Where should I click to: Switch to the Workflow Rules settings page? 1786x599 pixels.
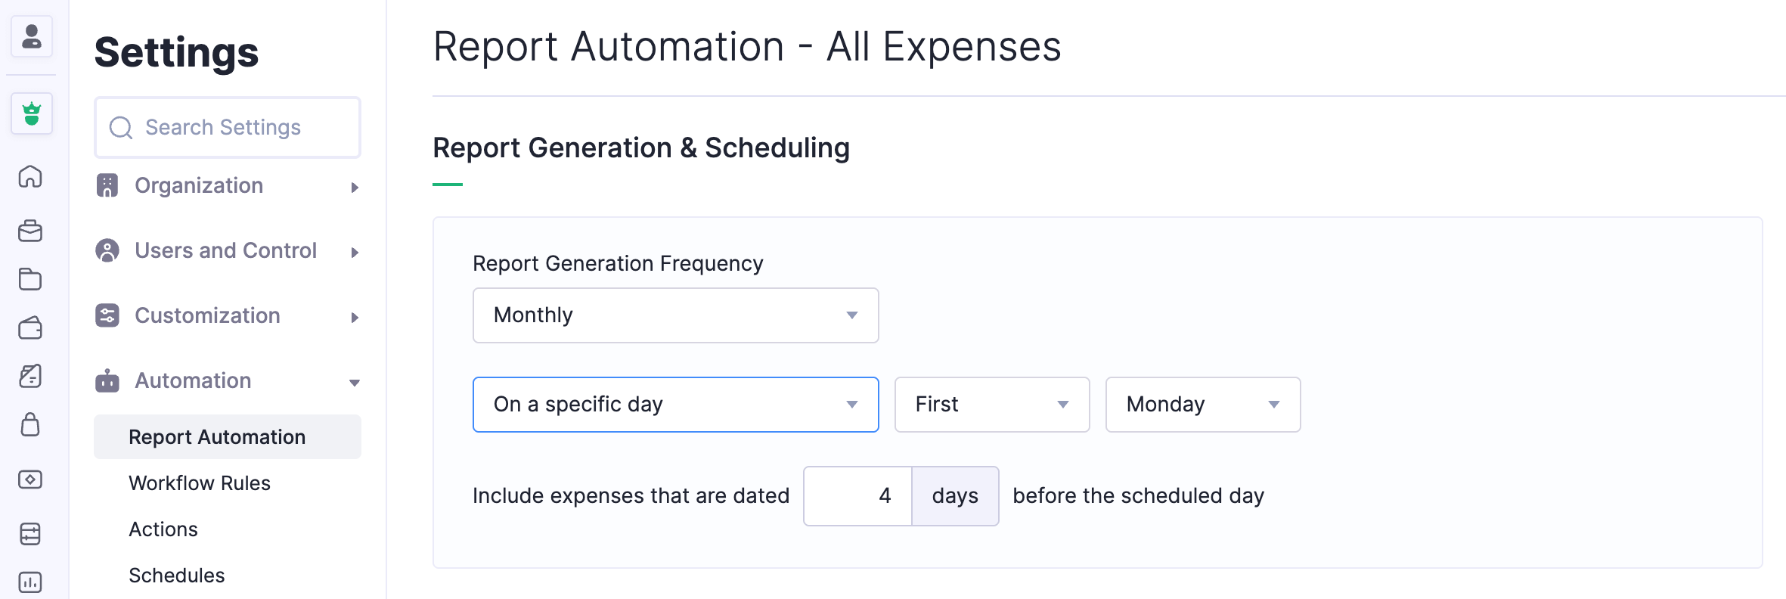click(199, 483)
